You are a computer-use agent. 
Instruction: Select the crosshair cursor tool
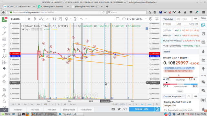4,28
